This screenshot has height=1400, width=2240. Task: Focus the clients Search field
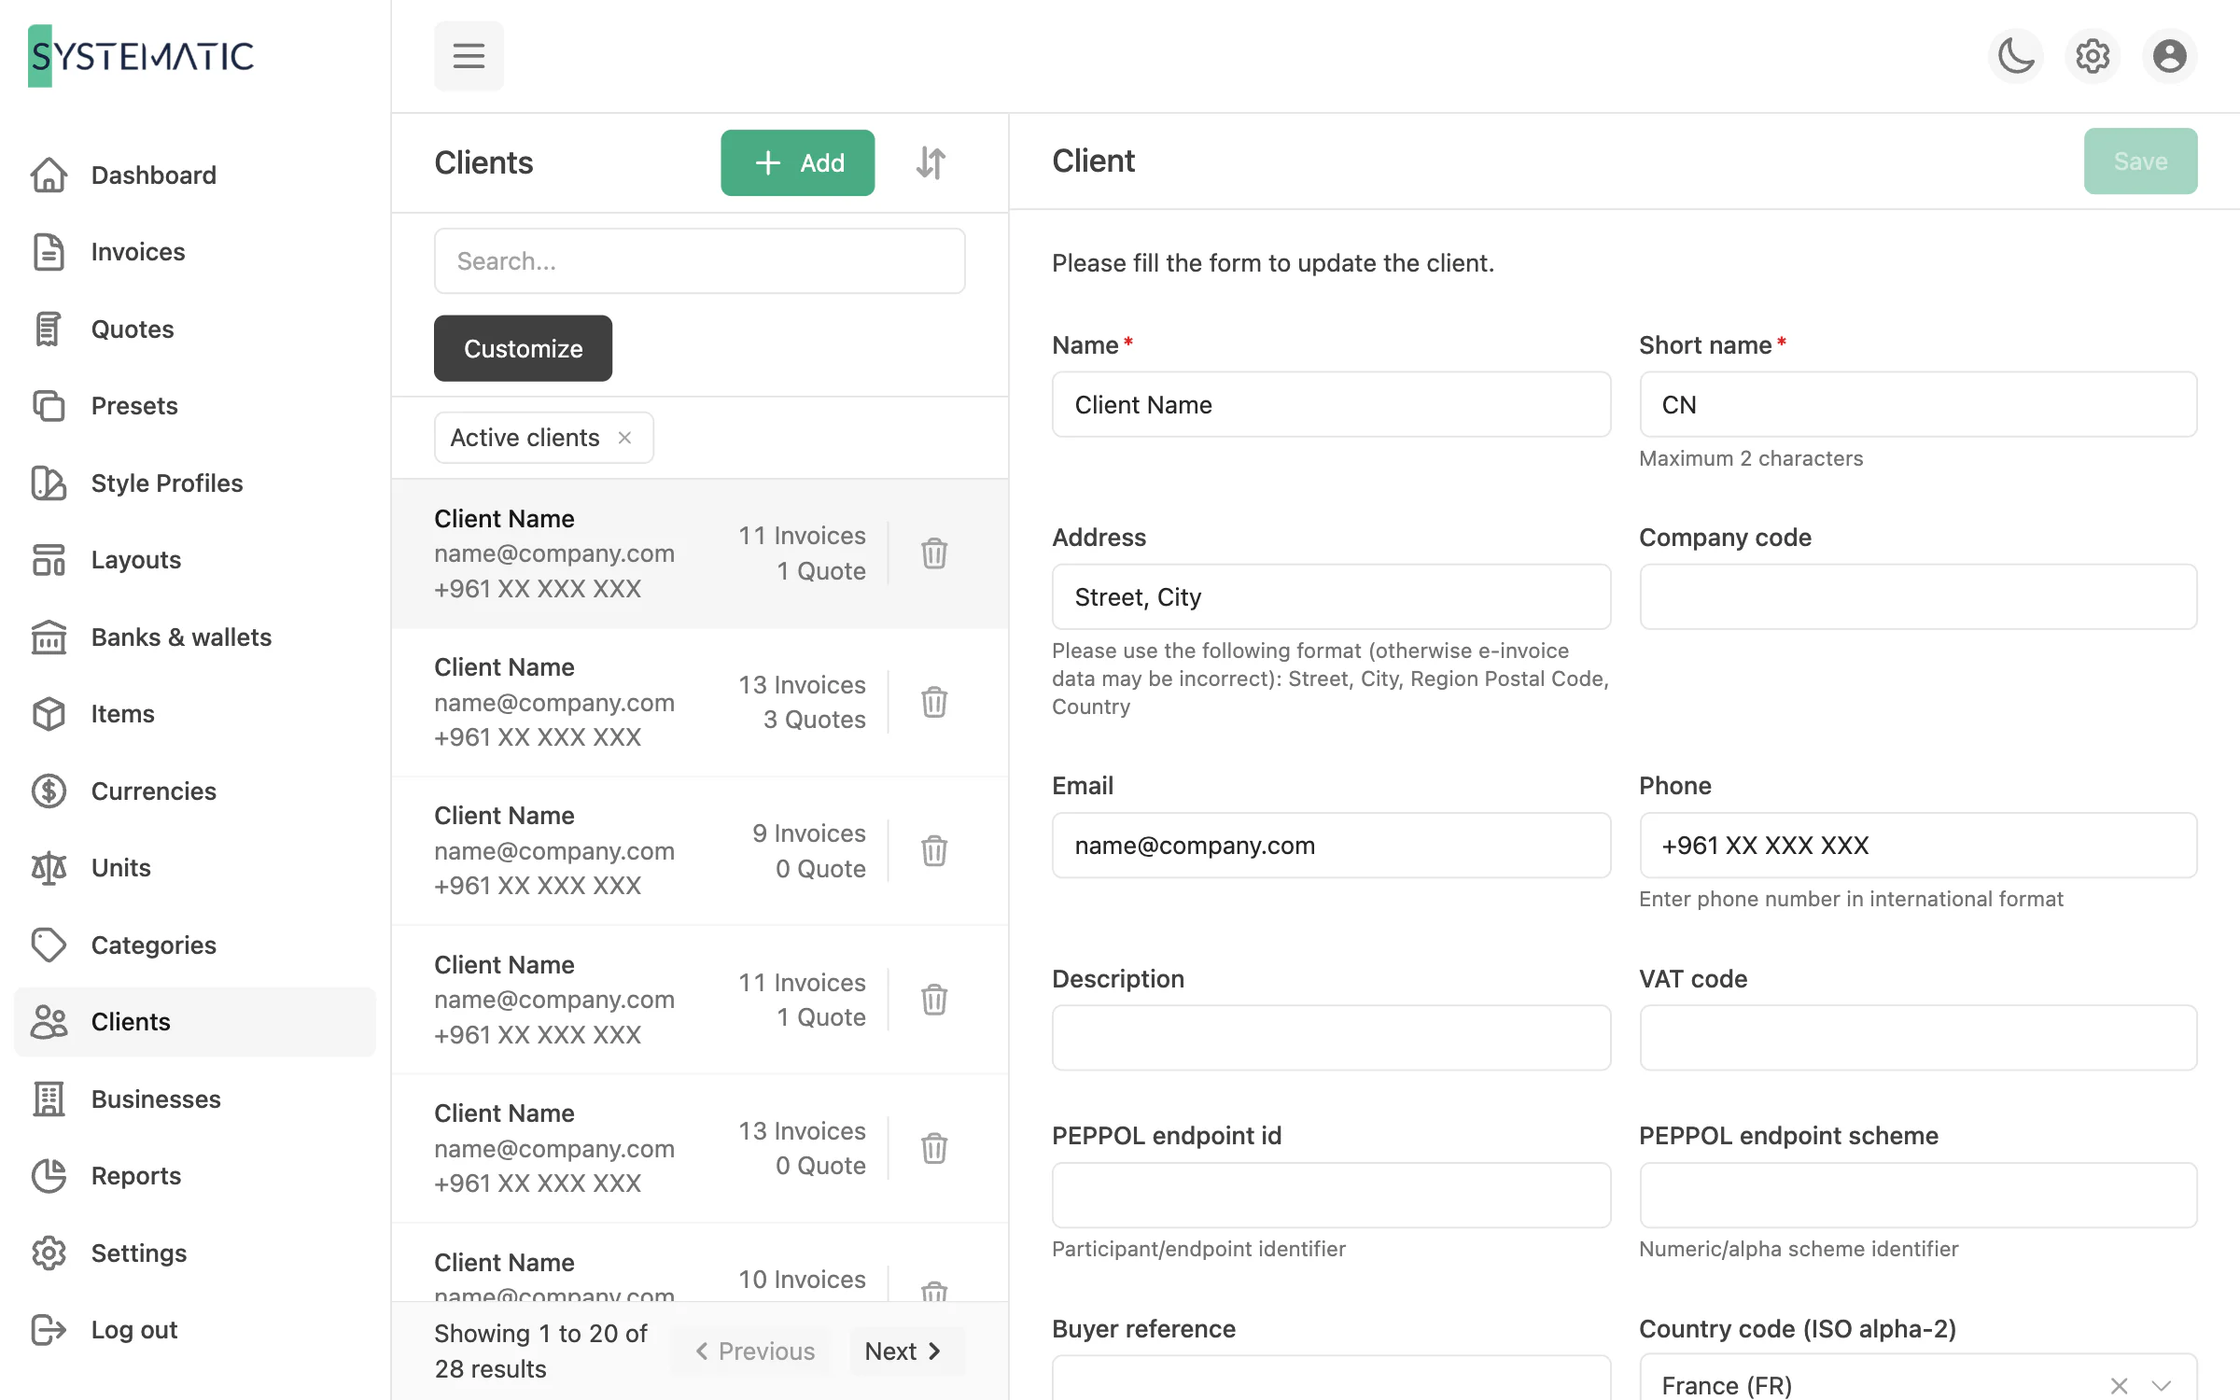point(699,261)
